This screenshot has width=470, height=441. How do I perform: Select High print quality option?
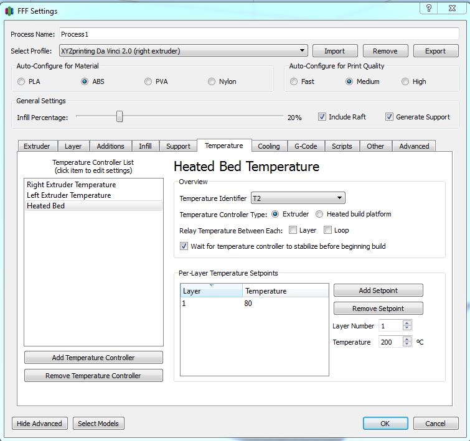click(x=405, y=81)
